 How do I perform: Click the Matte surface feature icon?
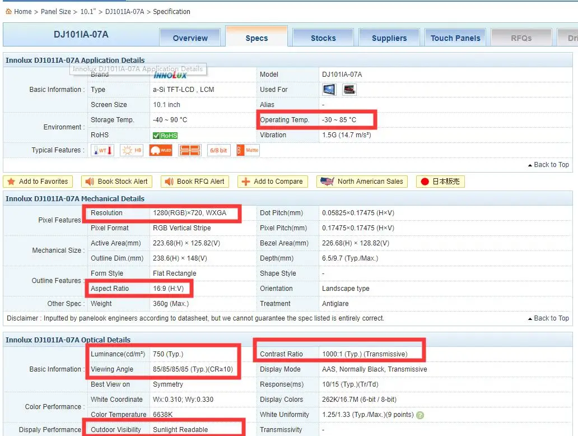point(248,150)
